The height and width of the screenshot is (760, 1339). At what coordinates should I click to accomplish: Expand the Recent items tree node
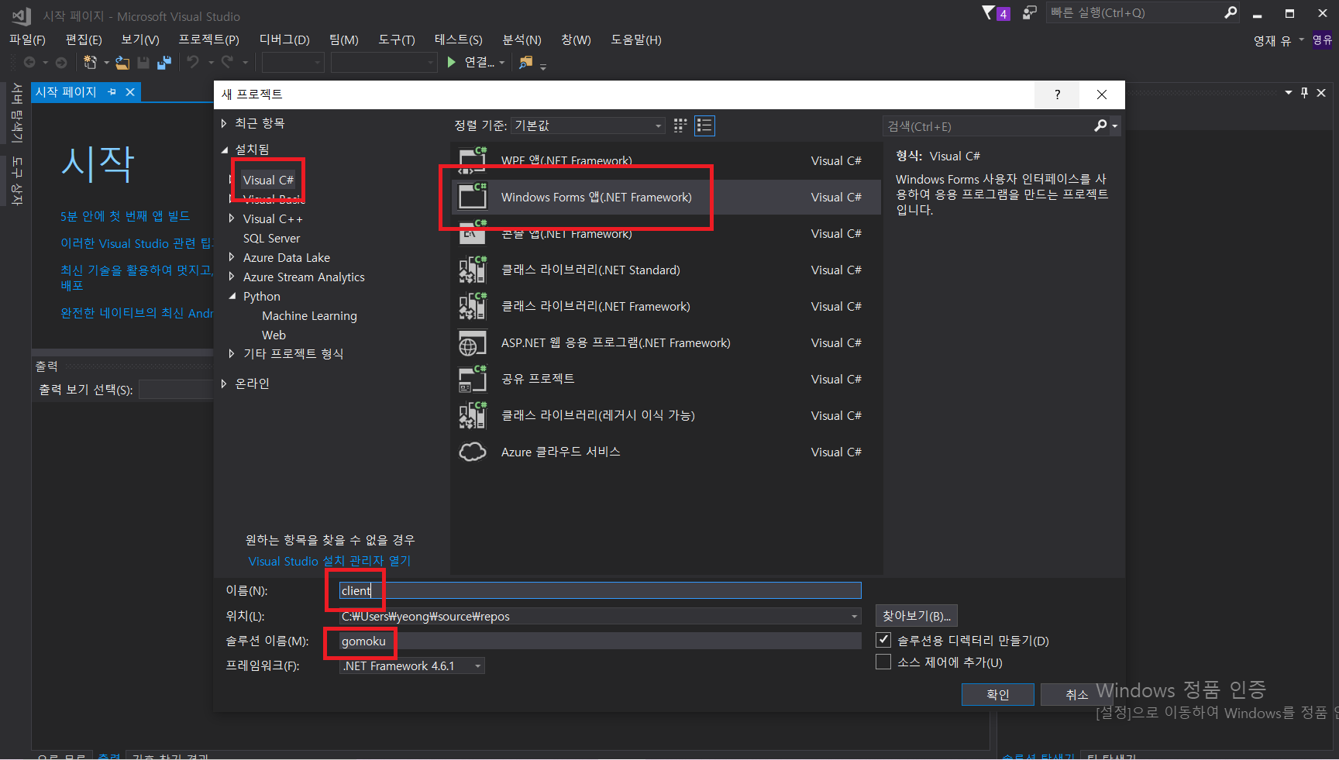point(224,123)
